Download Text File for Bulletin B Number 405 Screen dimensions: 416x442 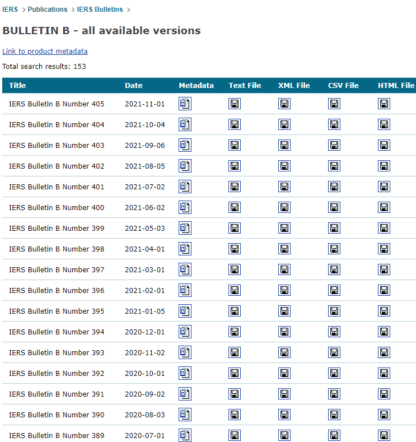[235, 104]
